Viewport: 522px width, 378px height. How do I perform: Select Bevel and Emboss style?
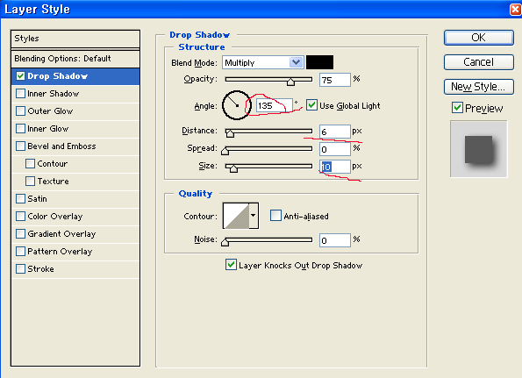coord(61,146)
